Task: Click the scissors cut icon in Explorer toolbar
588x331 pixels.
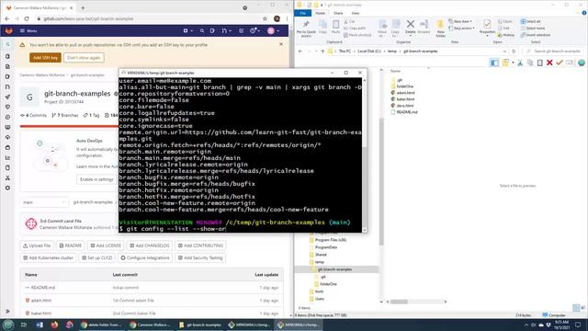Action: (x=520, y=63)
